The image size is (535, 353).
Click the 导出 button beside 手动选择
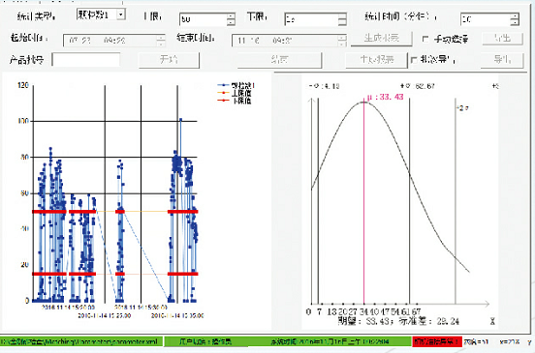click(503, 38)
